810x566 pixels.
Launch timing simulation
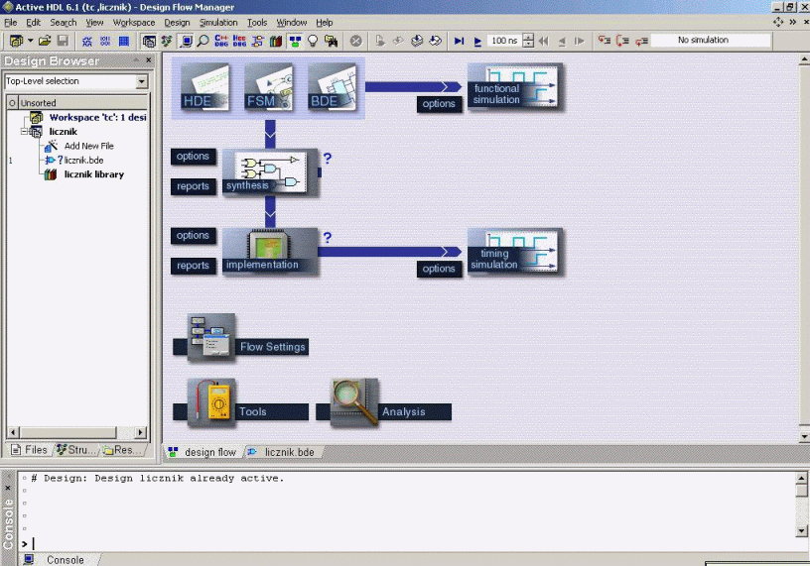(x=515, y=252)
